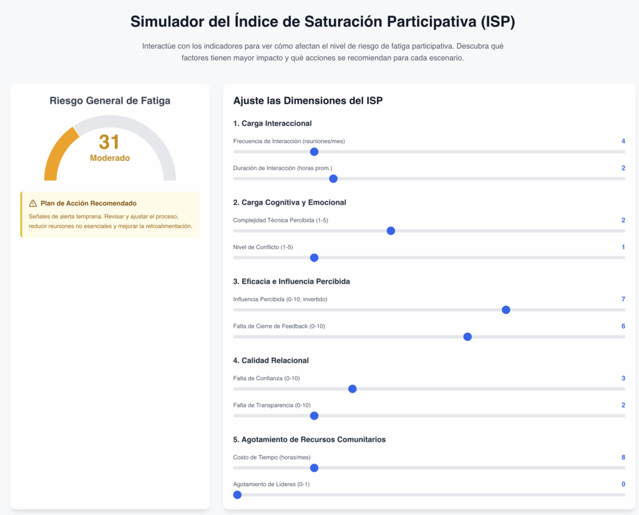
Task: Click the Costo de Tiempo slider handle
Action: (x=314, y=468)
